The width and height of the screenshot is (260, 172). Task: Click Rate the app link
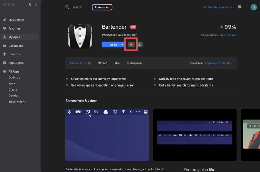228,35
